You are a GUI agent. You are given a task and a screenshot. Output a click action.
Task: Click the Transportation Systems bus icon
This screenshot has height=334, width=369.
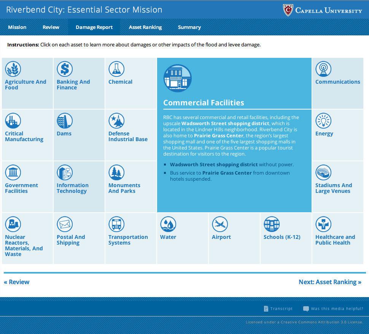pyautogui.click(x=116, y=224)
